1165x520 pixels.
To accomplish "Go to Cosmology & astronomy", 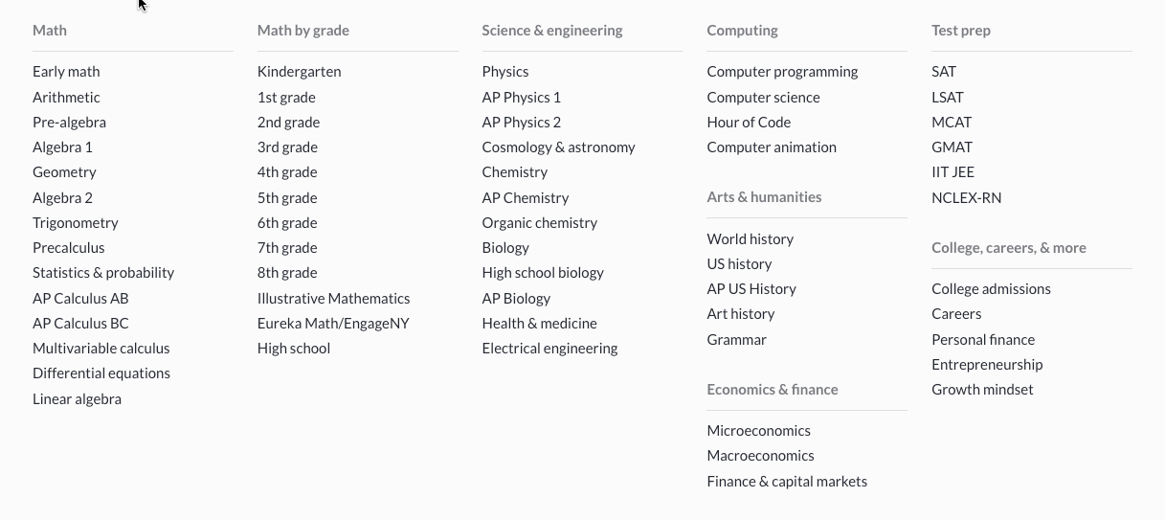I will coord(558,147).
